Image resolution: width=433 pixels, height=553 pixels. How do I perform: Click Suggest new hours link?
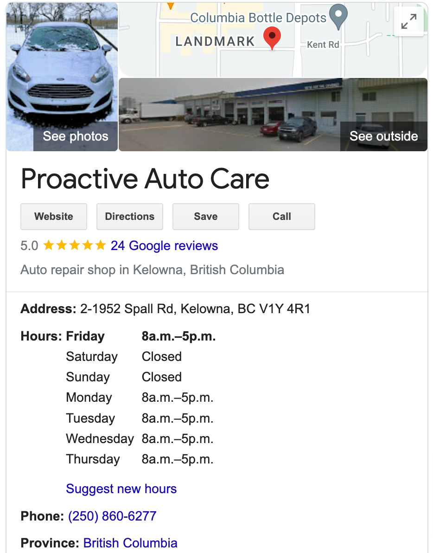click(x=121, y=489)
